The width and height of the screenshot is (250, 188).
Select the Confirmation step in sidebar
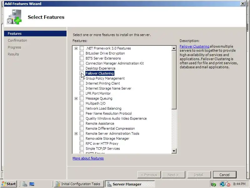[x=17, y=40]
